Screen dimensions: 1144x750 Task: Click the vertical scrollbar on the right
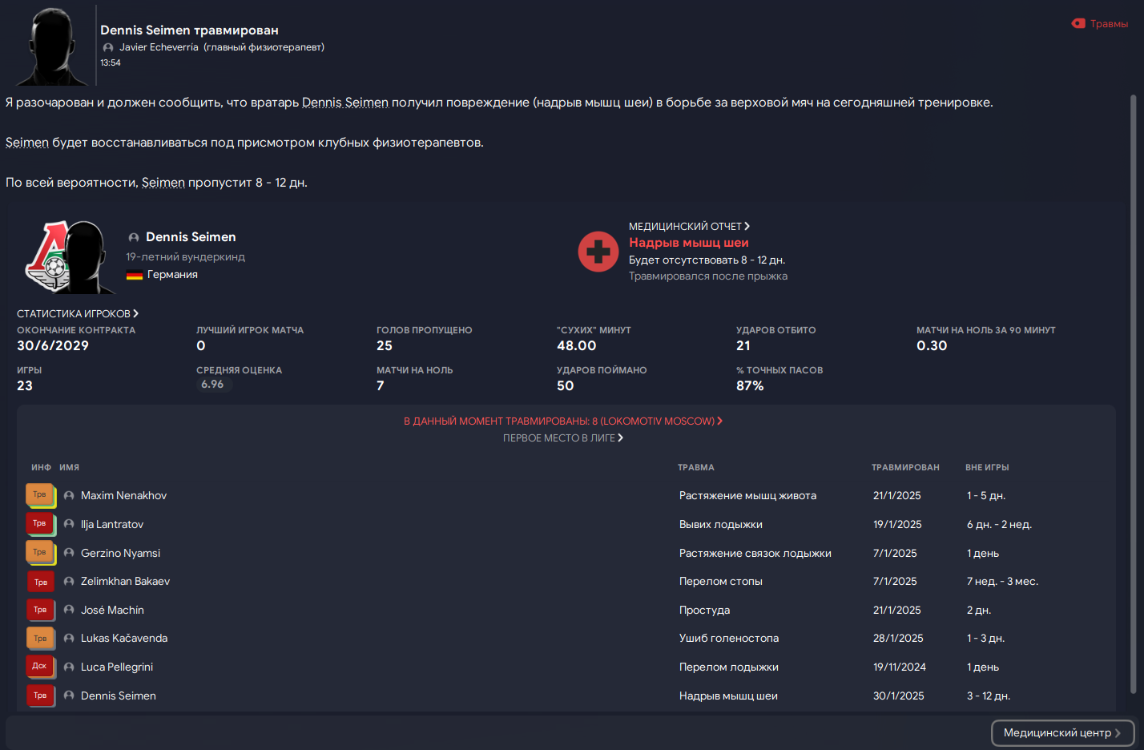tap(1133, 393)
